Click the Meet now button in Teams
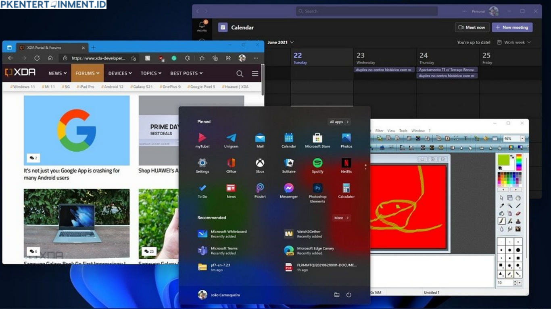Image resolution: width=551 pixels, height=309 pixels. coord(472,27)
